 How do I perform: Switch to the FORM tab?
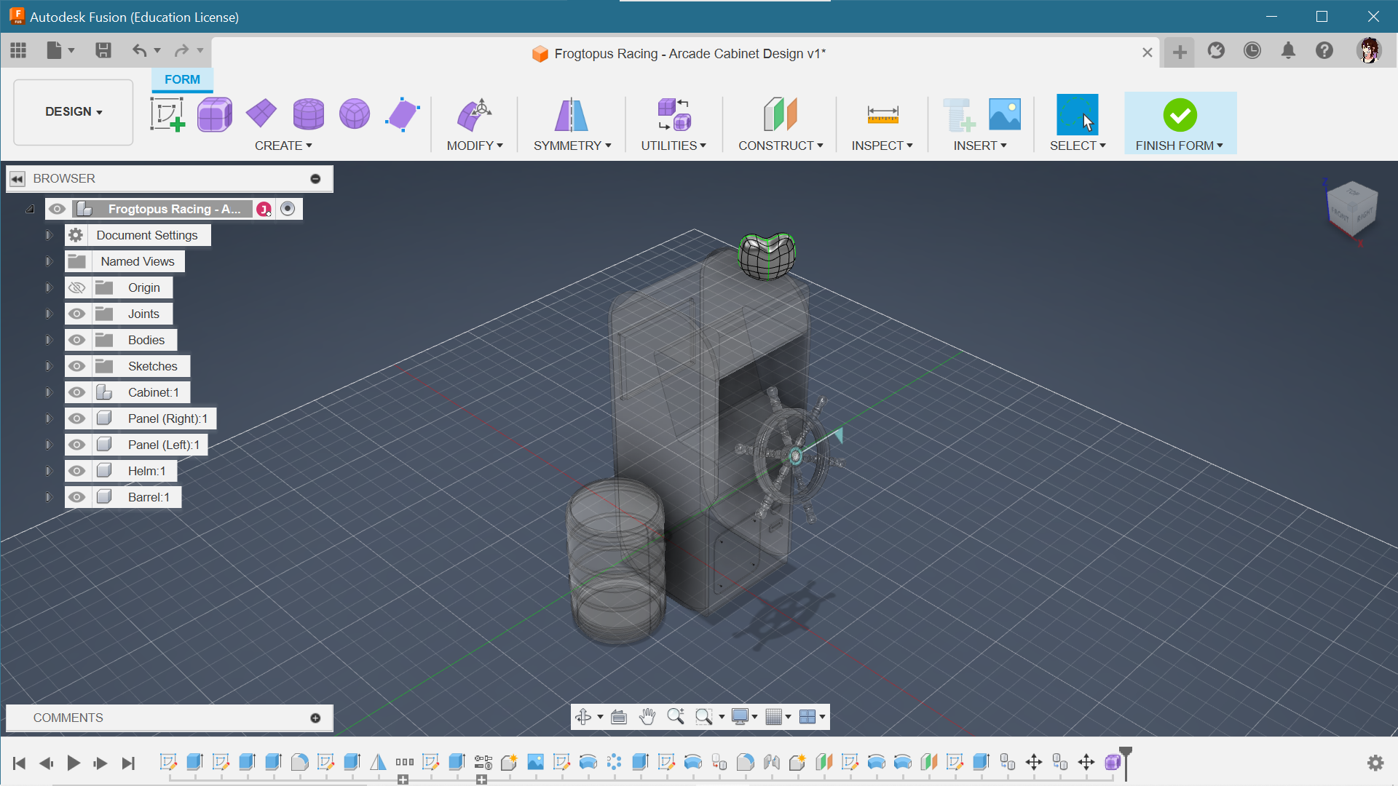[182, 79]
